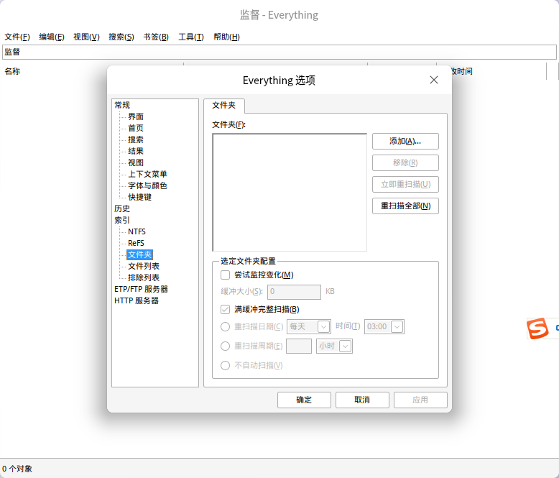The image size is (559, 478).
Task: Select ETP/FTP 服务器 in the options tree
Action: (141, 289)
